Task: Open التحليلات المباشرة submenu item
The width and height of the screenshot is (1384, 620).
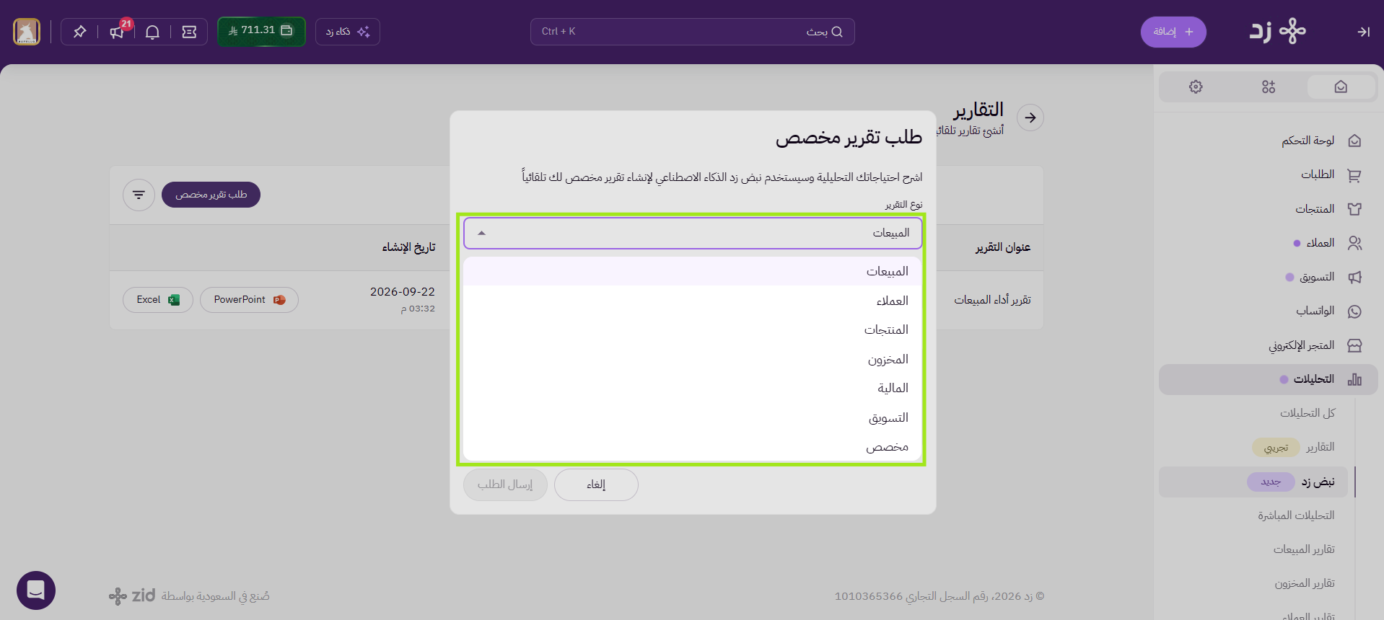Action: [1296, 515]
